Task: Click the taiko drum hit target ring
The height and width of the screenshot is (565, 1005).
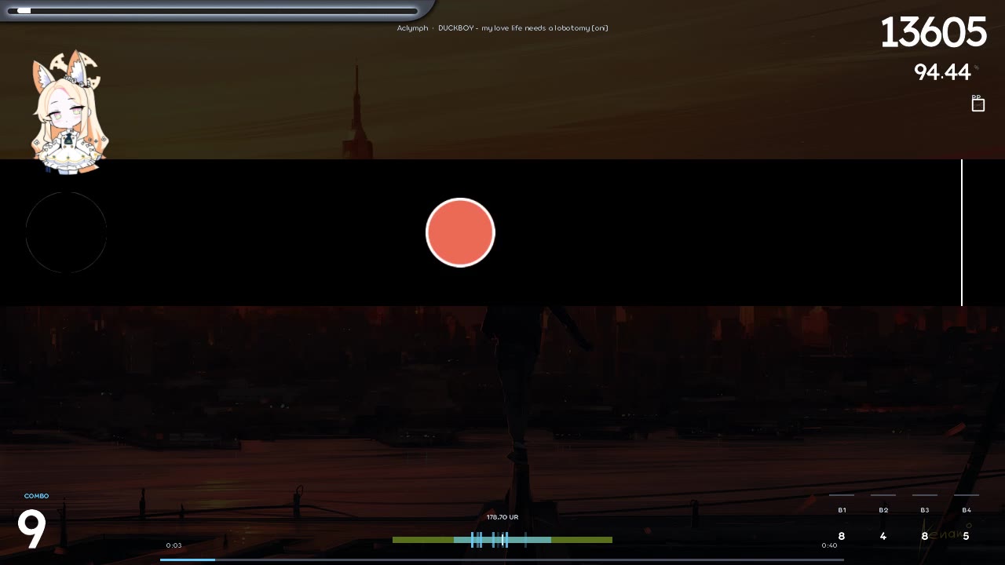Action: 66,232
